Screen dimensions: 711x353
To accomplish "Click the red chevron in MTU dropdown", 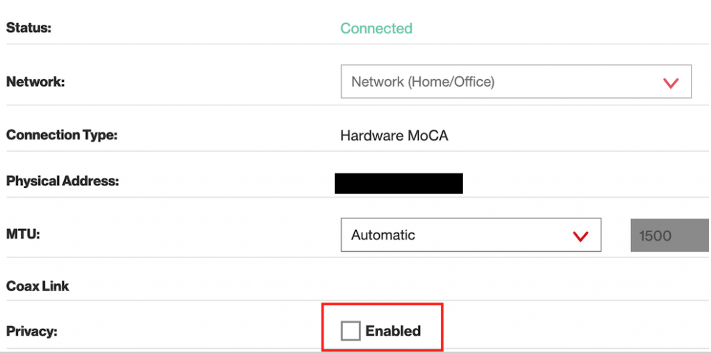I will coord(580,236).
